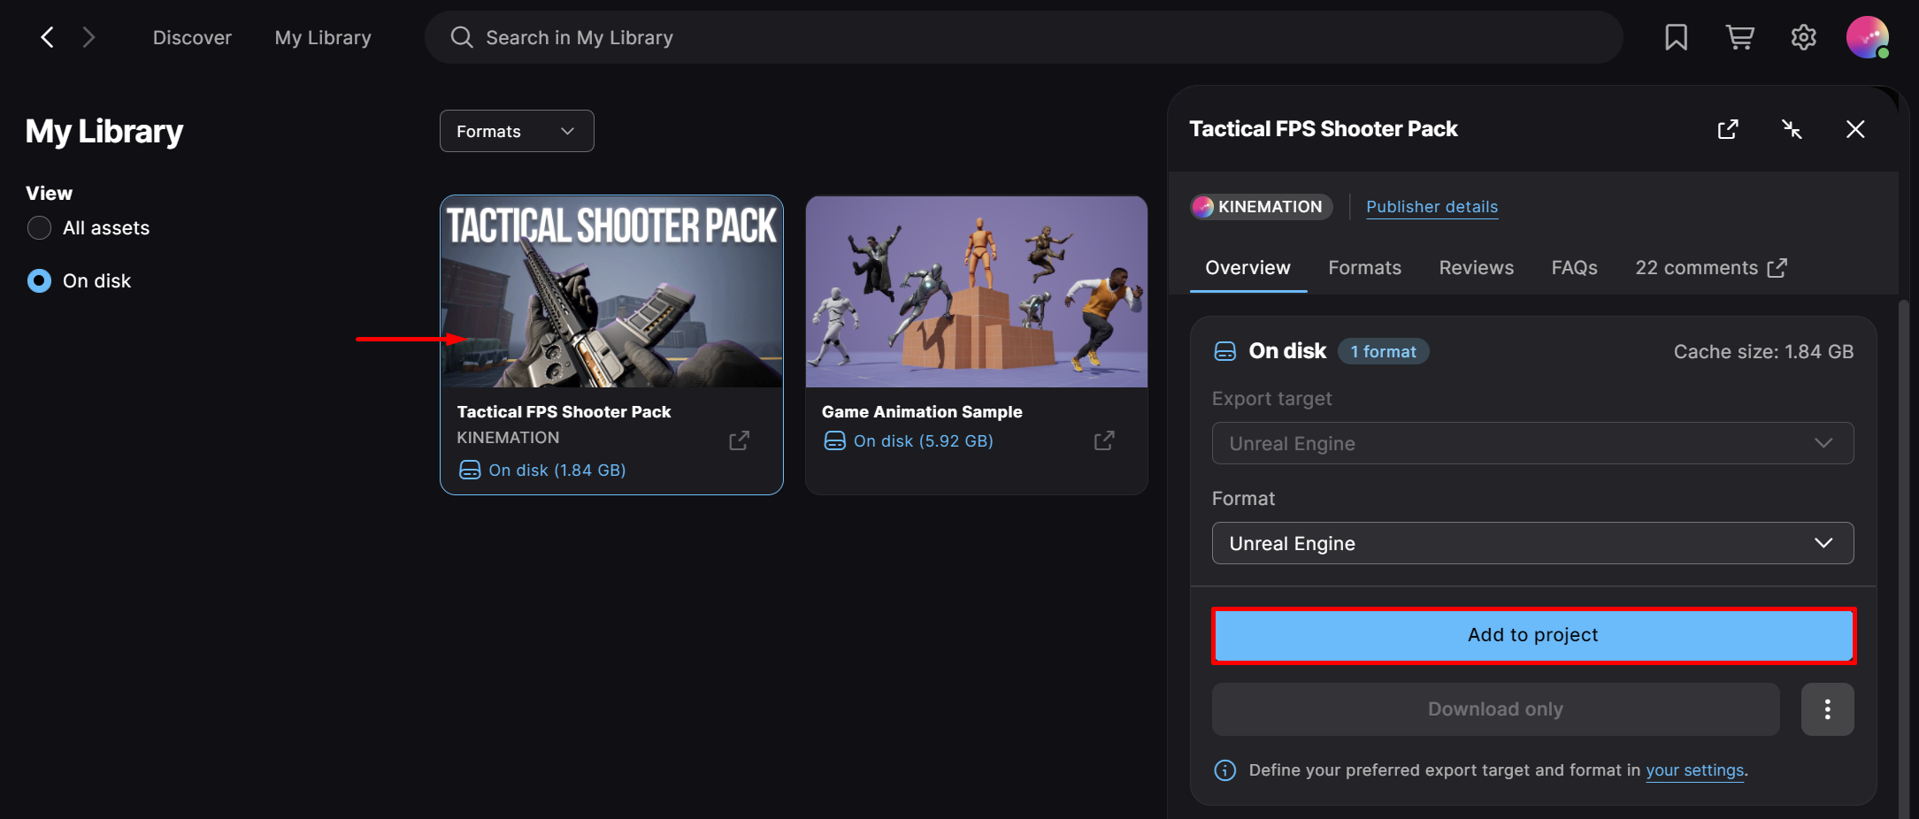Go to the Discover page
This screenshot has height=819, width=1919.
[x=192, y=38]
